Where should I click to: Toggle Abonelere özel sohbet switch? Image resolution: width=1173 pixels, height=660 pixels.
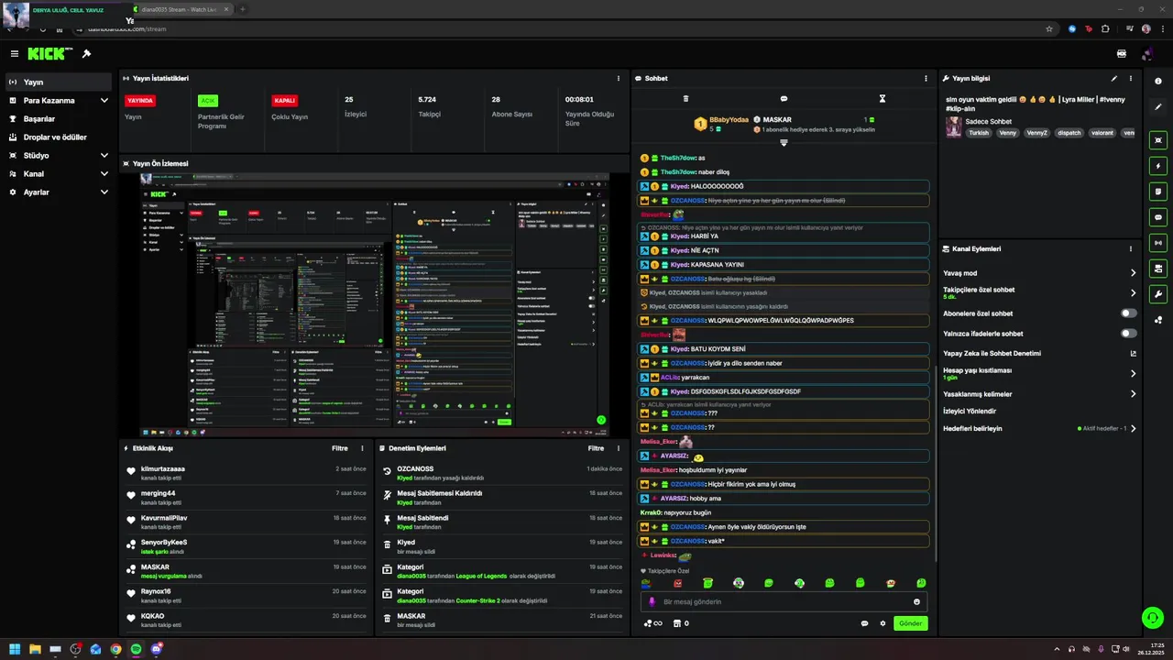[1129, 313]
